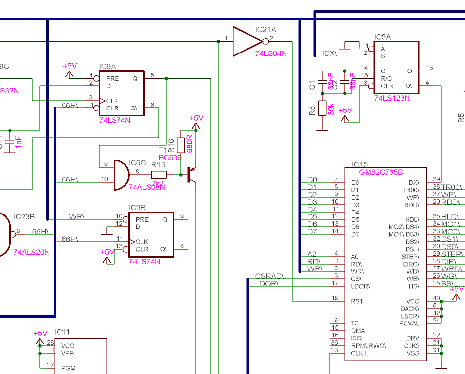Screen dimensions: 465x374
Task: Click the R16 680R resistor body
Action: pos(181,145)
